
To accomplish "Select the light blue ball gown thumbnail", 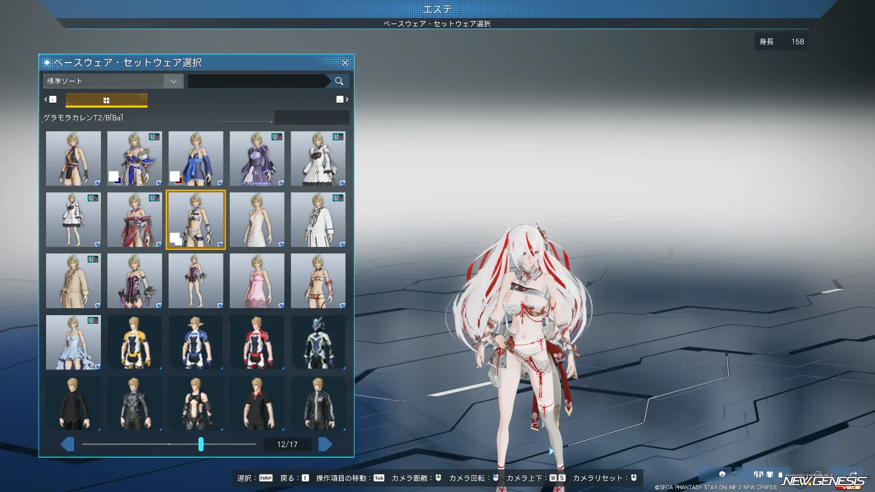I will click(x=73, y=343).
